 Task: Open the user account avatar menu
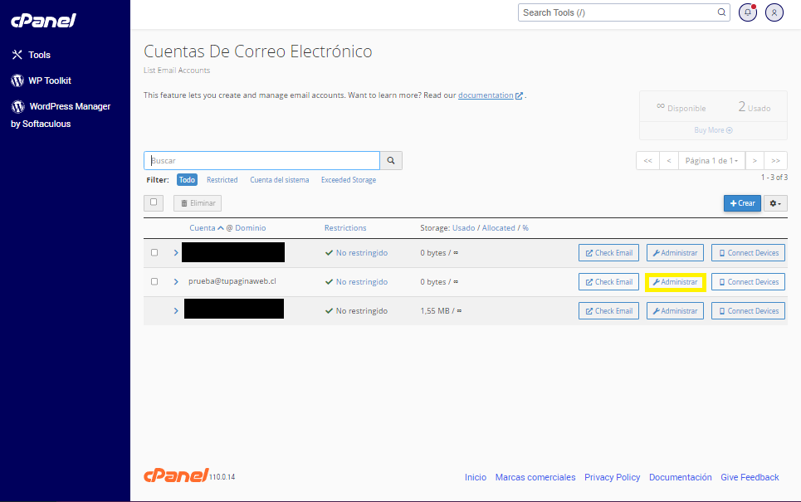click(774, 12)
